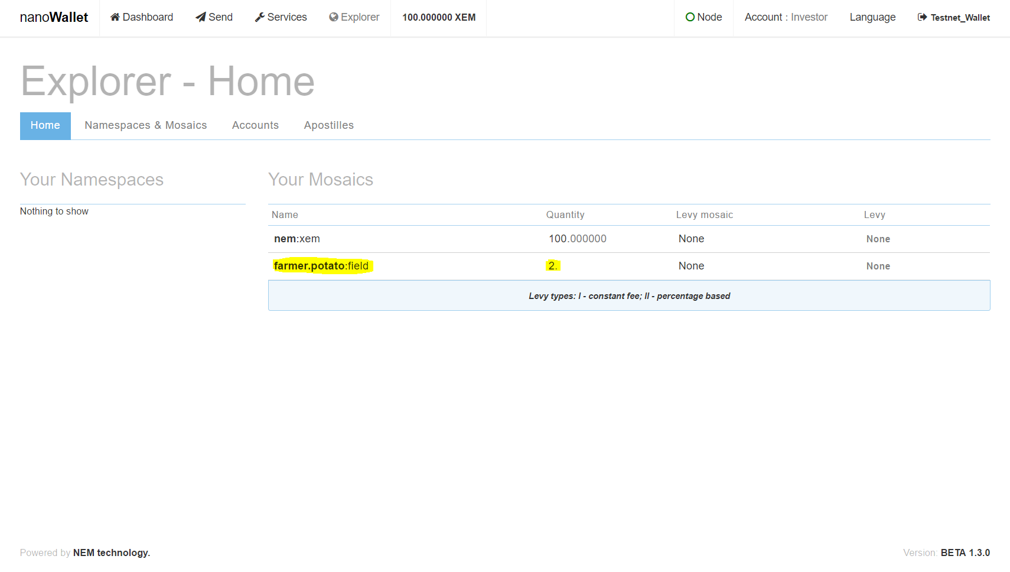
Task: Select the nem:xem mosaic name
Action: [x=297, y=239]
